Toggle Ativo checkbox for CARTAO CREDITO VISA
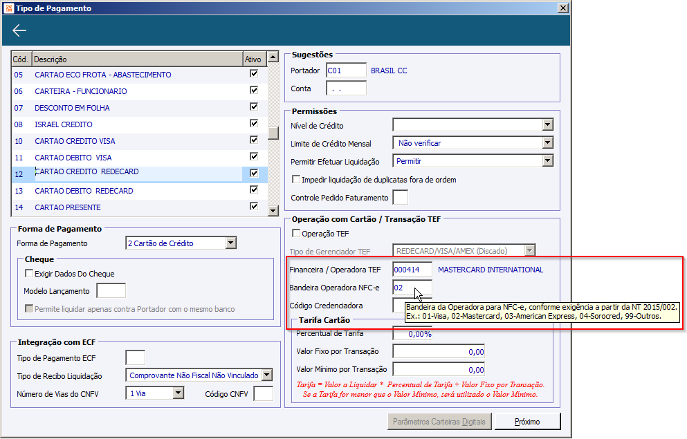This screenshot has width=687, height=439. [254, 140]
